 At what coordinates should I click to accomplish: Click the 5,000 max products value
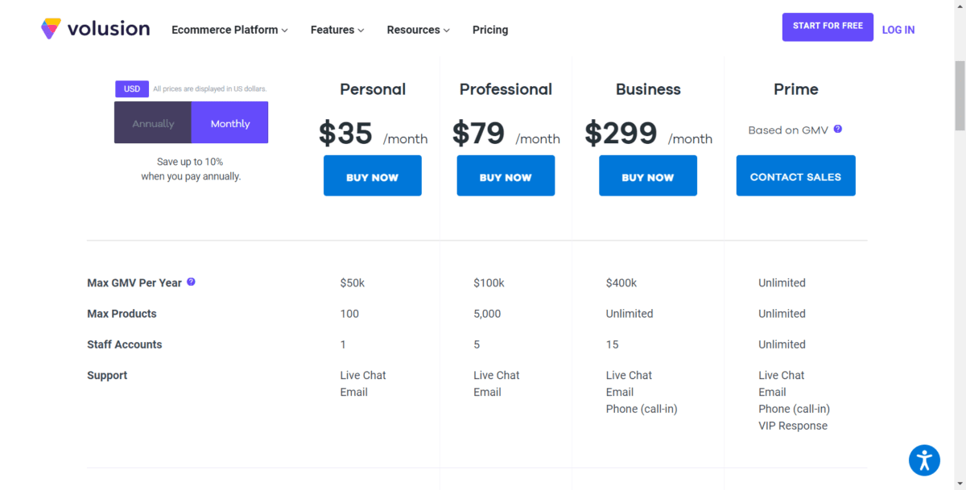[487, 314]
